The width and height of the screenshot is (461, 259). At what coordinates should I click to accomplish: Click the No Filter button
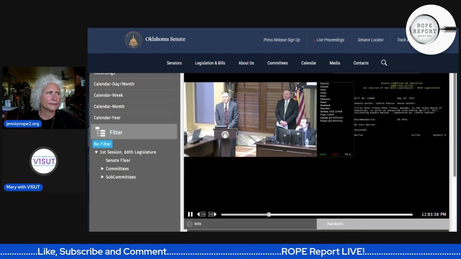click(x=102, y=144)
